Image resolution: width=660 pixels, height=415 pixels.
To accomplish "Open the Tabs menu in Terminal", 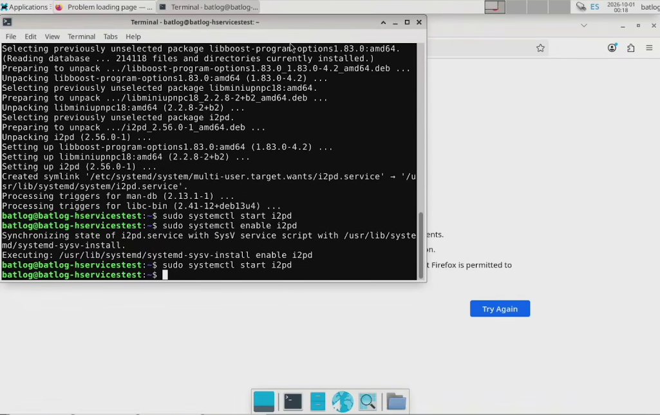I will (x=110, y=37).
